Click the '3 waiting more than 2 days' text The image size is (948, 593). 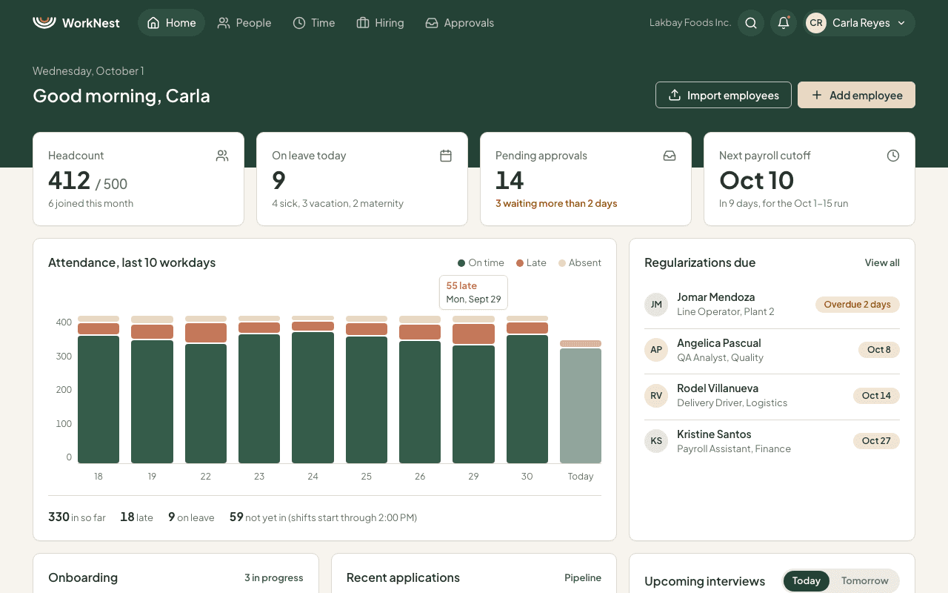pyautogui.click(x=556, y=204)
